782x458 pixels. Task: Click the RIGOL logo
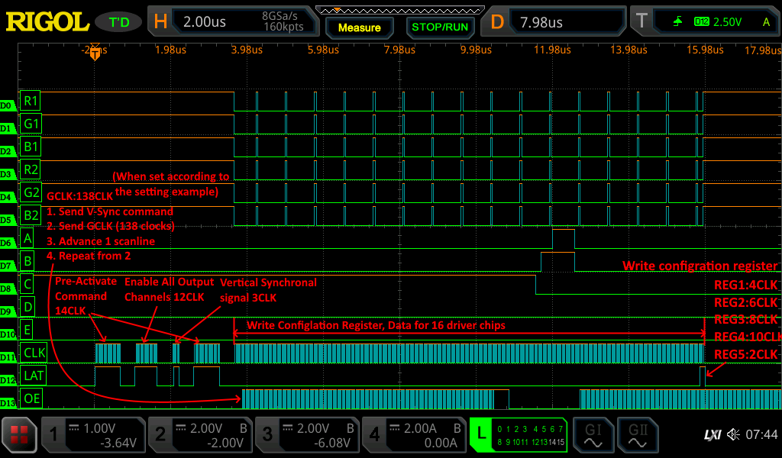click(x=47, y=22)
